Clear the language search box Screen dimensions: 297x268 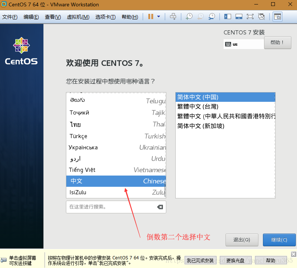160,207
